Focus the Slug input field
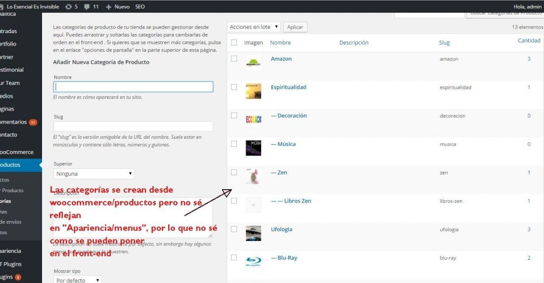544x283 pixels. click(x=133, y=126)
